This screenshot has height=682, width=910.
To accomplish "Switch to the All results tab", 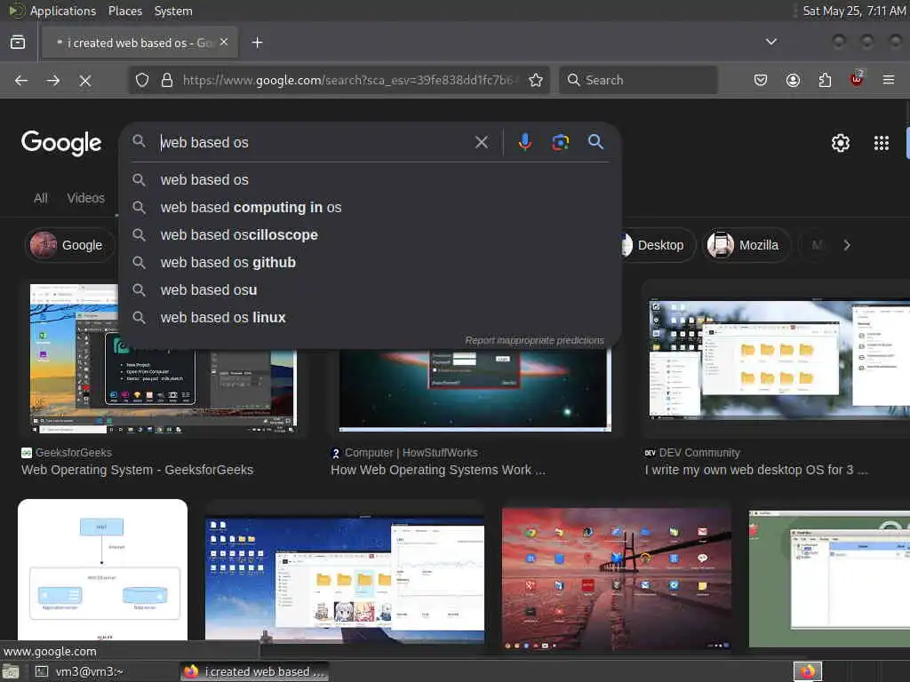I will click(x=41, y=198).
